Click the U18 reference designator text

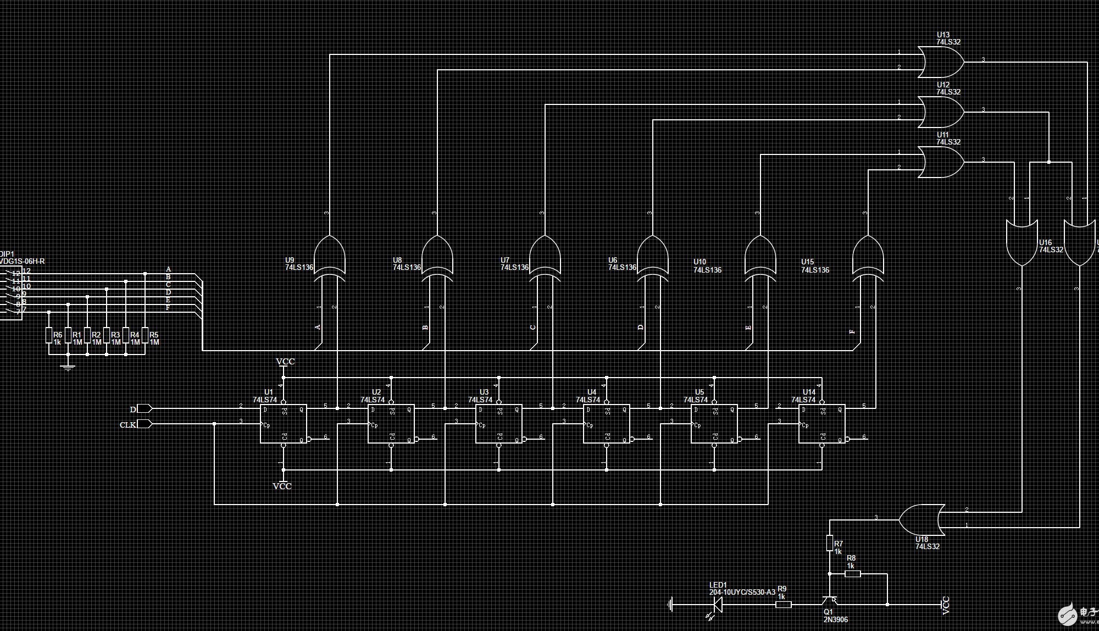(x=922, y=539)
